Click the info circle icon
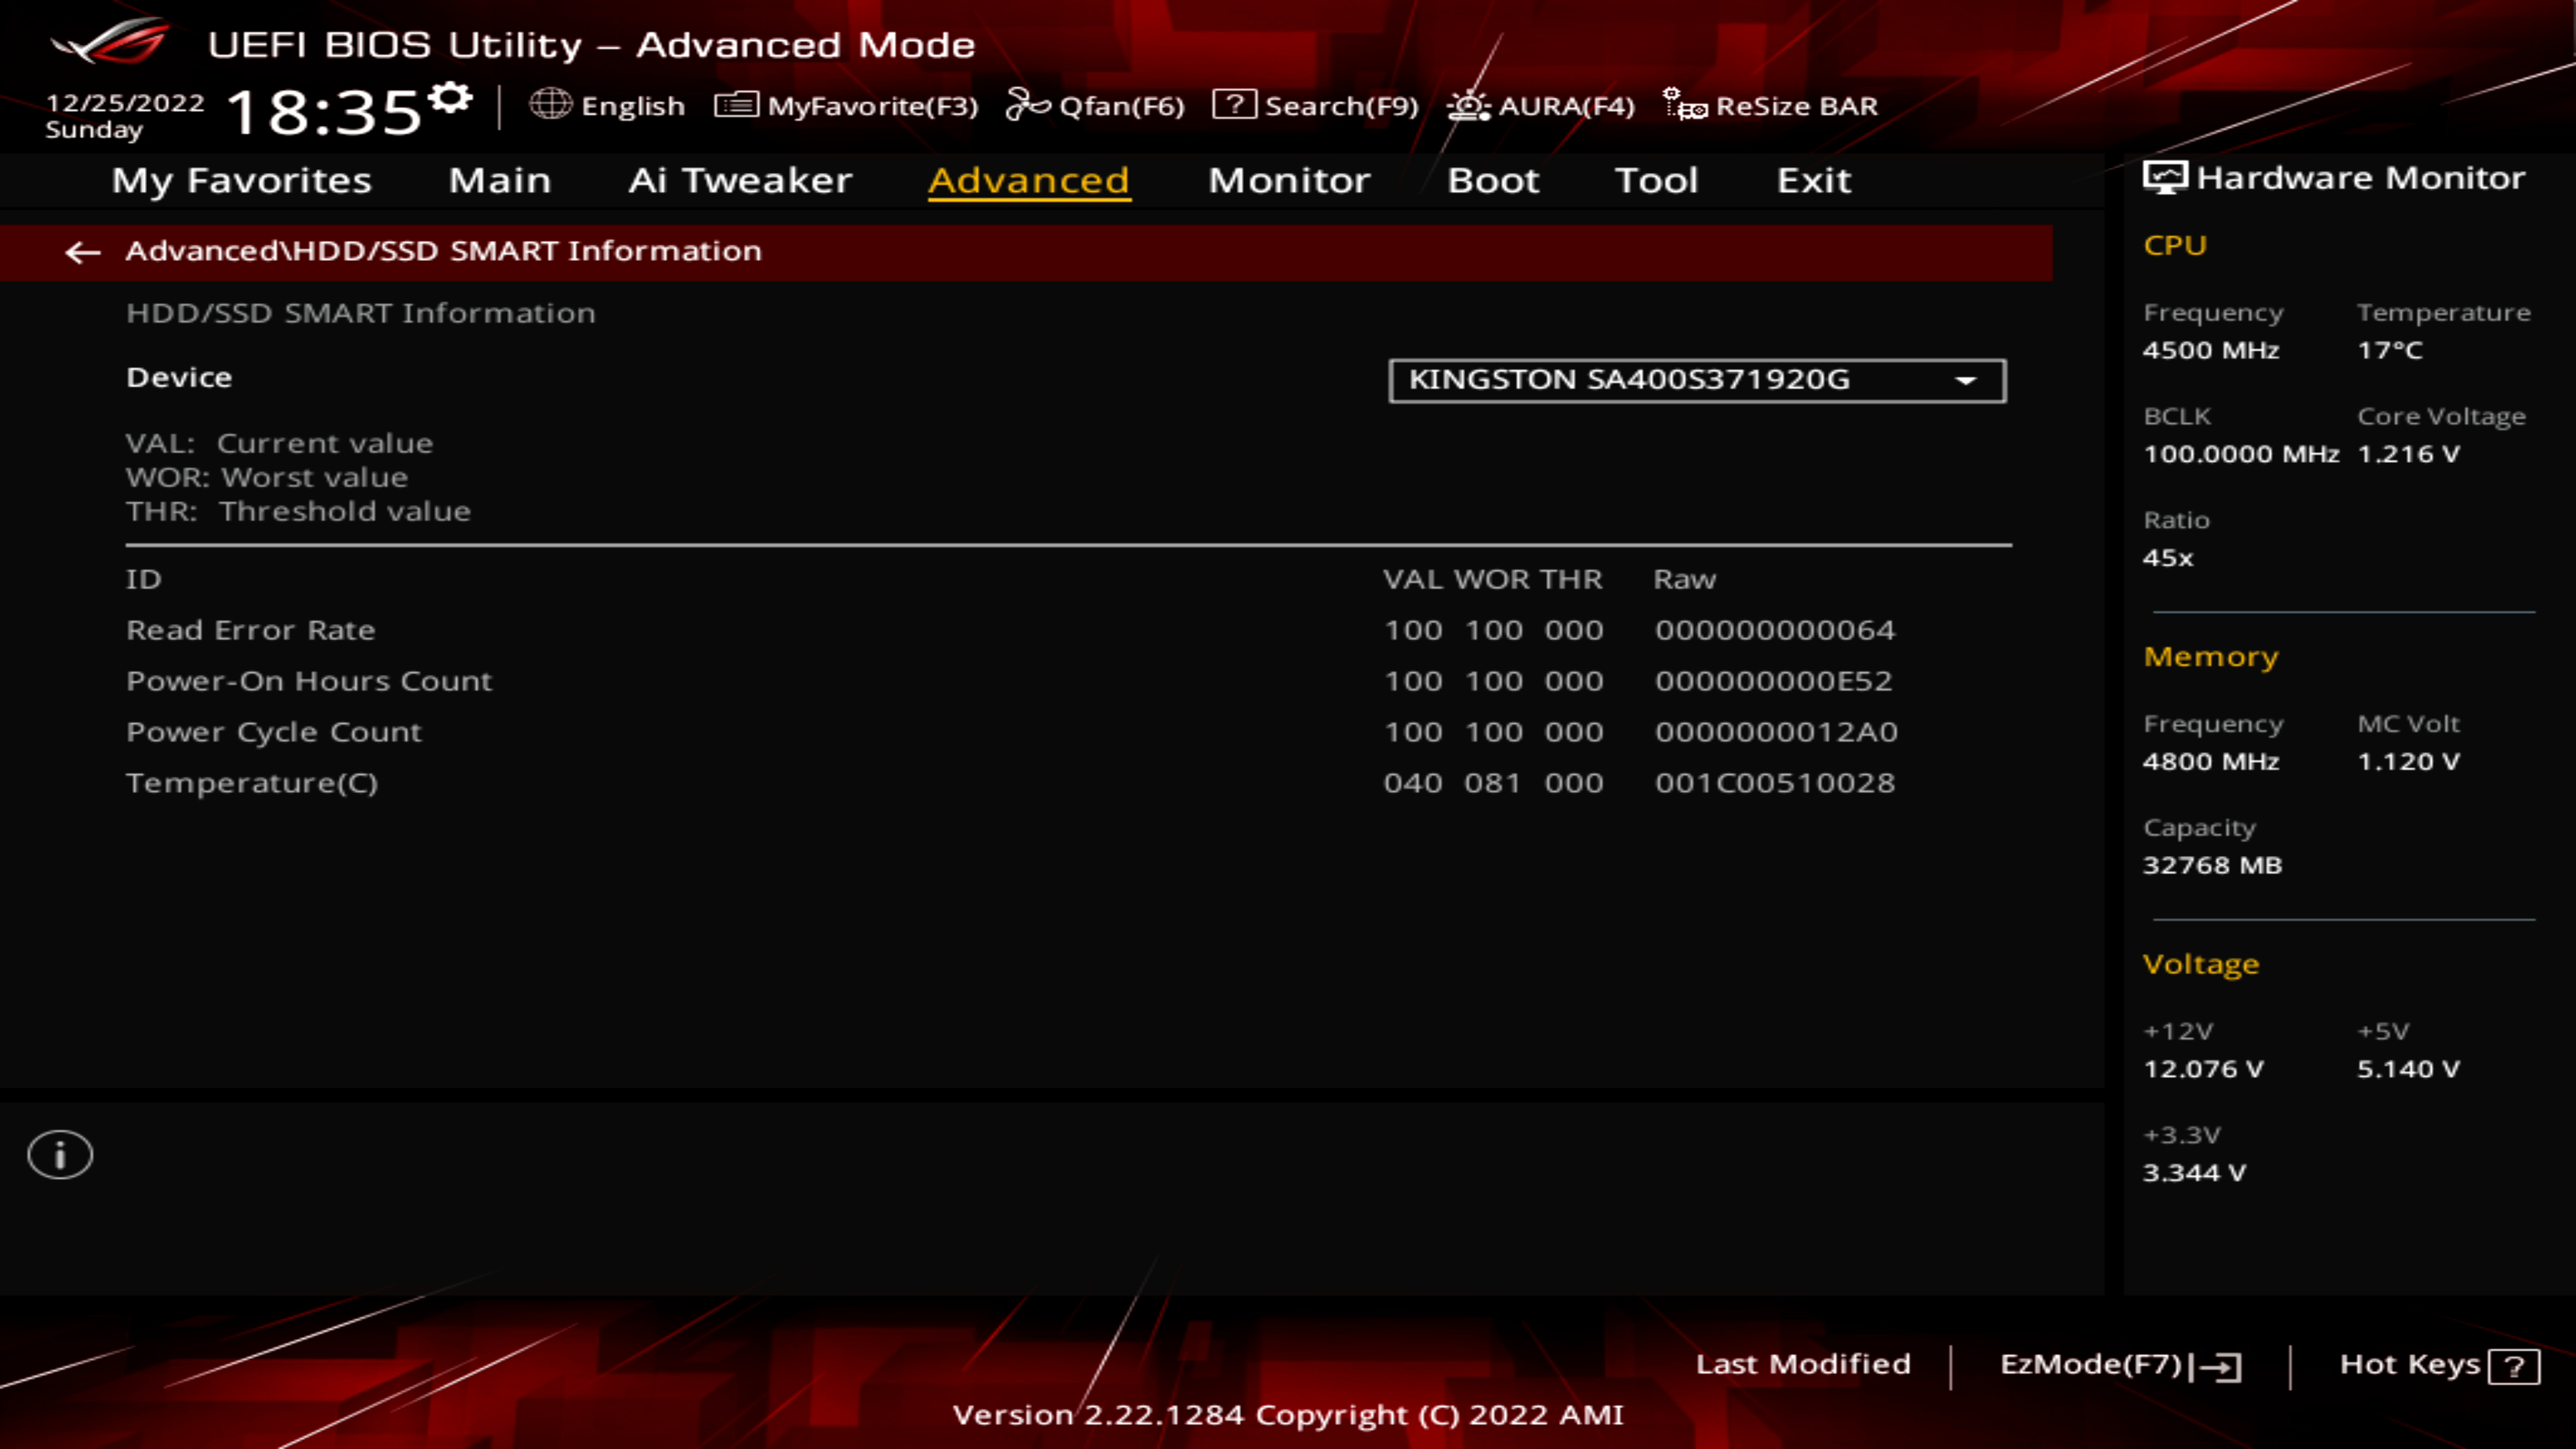2576x1449 pixels. pos(60,1155)
